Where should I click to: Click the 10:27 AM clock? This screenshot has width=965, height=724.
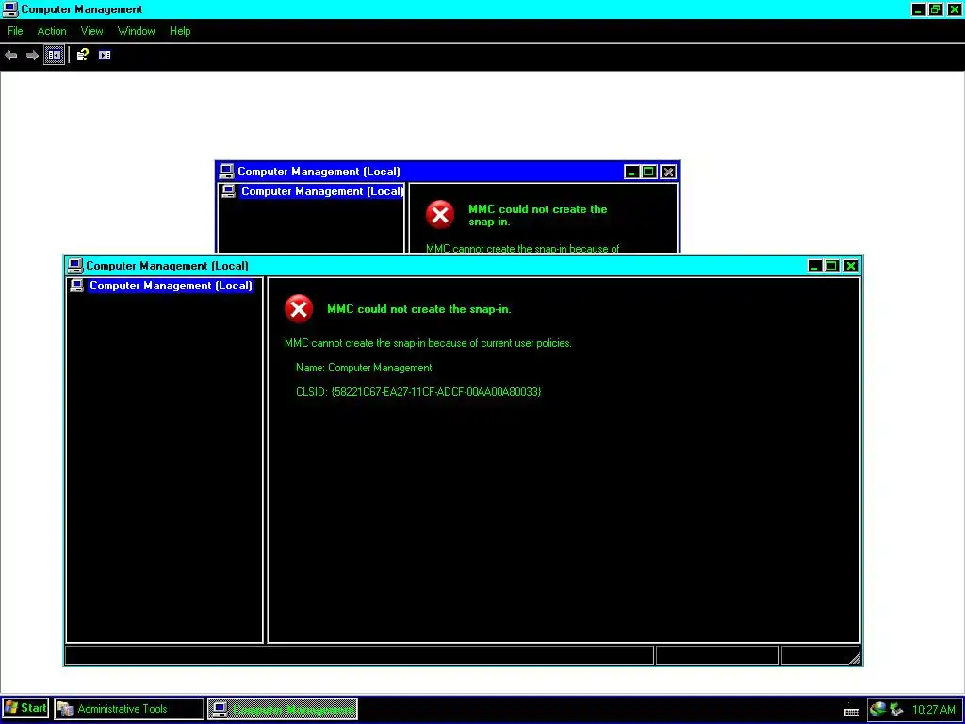click(934, 710)
